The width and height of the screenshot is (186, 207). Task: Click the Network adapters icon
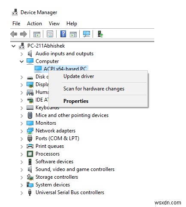[x=30, y=131]
